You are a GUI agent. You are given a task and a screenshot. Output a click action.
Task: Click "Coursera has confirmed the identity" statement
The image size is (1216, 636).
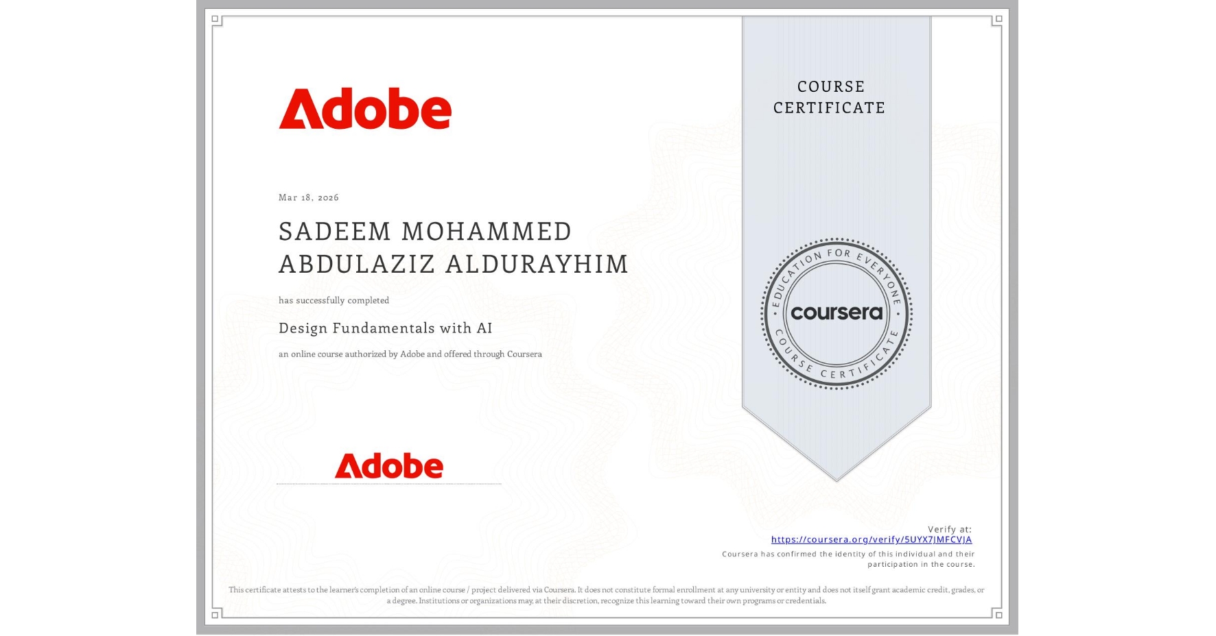(848, 559)
